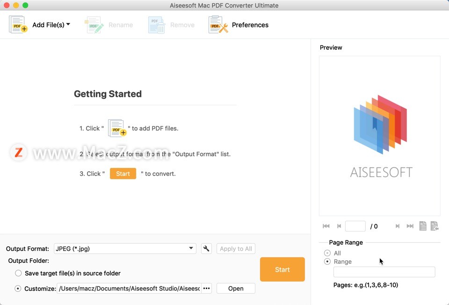Click the add PDF icon in Getting Started

point(117,128)
